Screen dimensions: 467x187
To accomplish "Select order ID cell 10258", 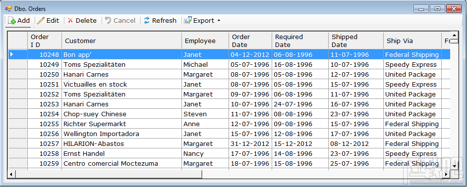I will tap(45, 154).
